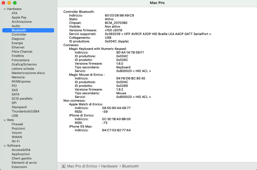Click the chipset value BCM_20702B0

click(116, 23)
